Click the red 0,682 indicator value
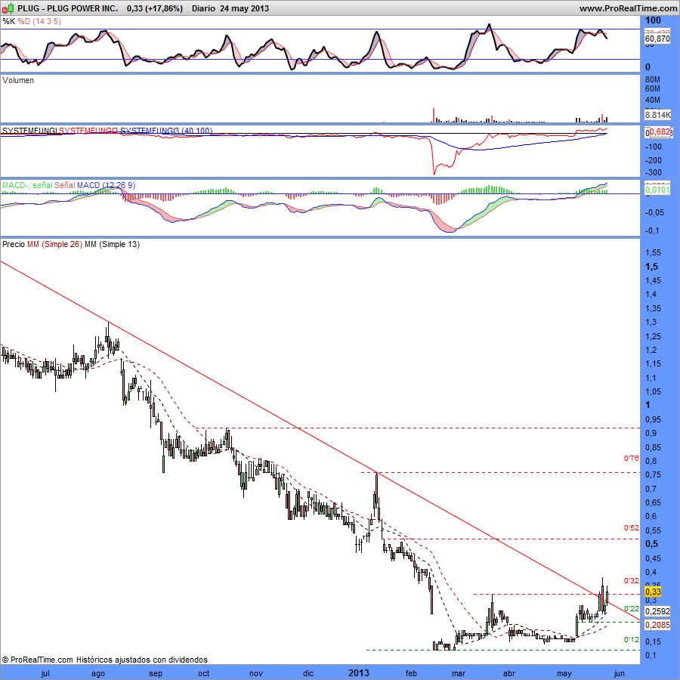 (660, 131)
